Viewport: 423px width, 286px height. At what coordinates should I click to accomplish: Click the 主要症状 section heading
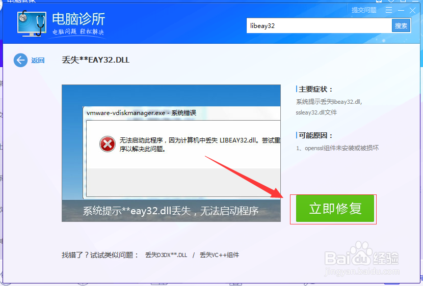pyautogui.click(x=315, y=89)
